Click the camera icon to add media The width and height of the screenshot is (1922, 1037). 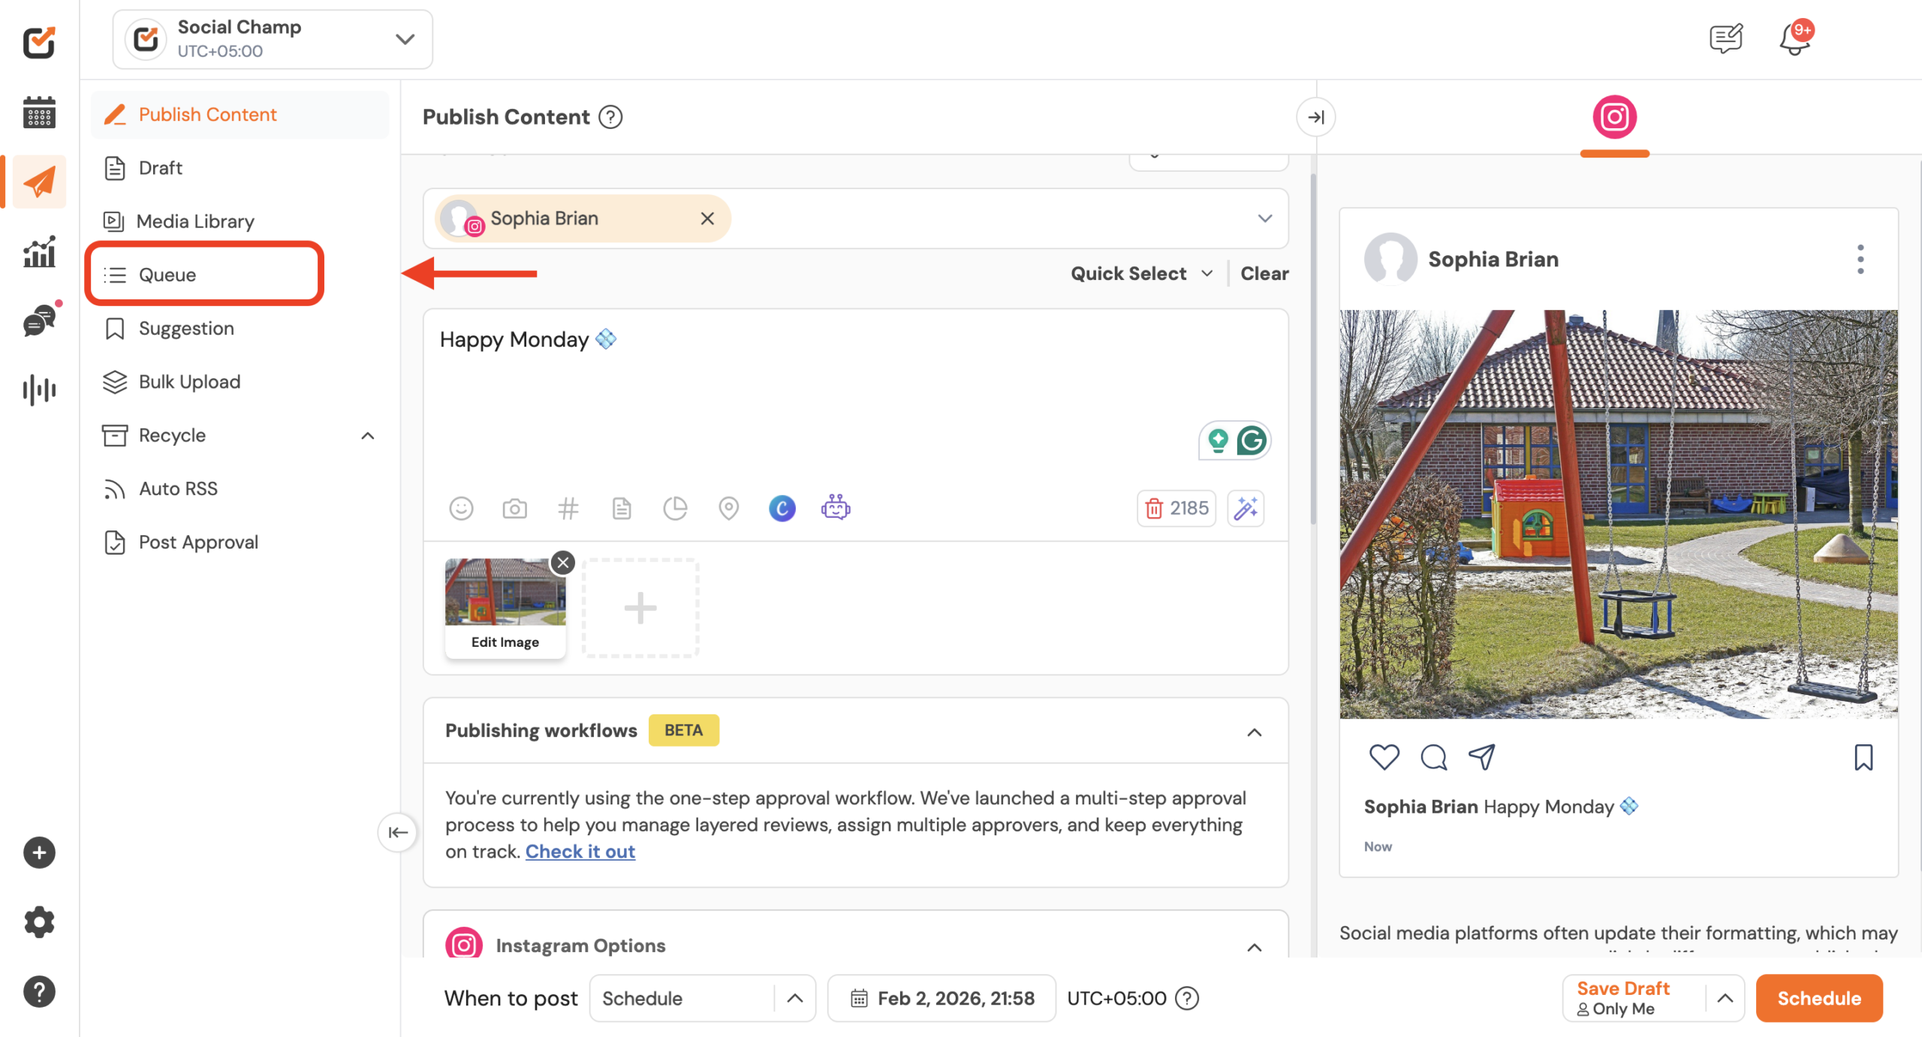coord(514,509)
